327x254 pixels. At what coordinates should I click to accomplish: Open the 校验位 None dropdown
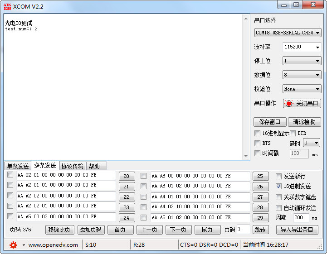pos(302,89)
